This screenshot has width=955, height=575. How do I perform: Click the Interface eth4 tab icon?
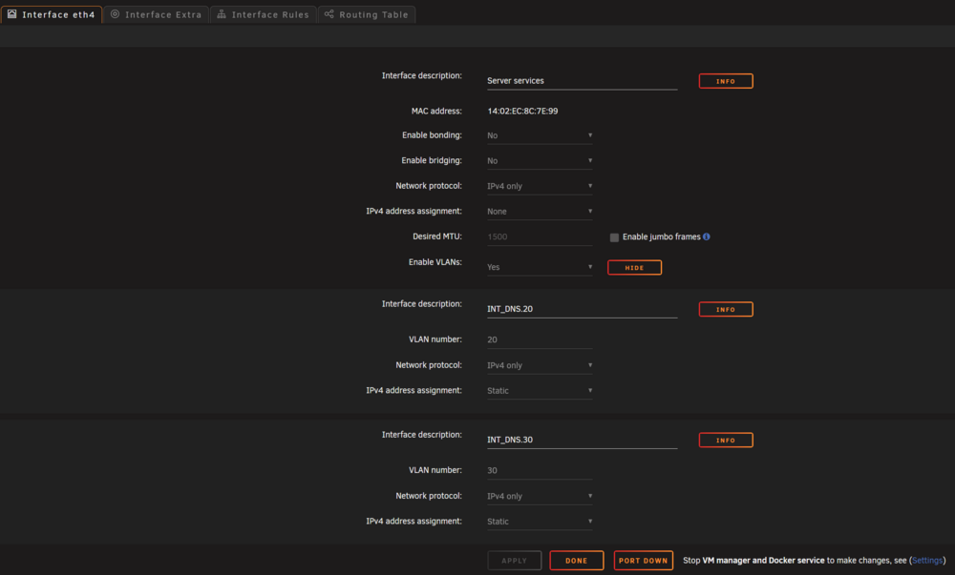coord(12,13)
